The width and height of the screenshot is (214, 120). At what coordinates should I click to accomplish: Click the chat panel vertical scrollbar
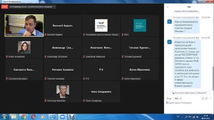tap(213, 78)
